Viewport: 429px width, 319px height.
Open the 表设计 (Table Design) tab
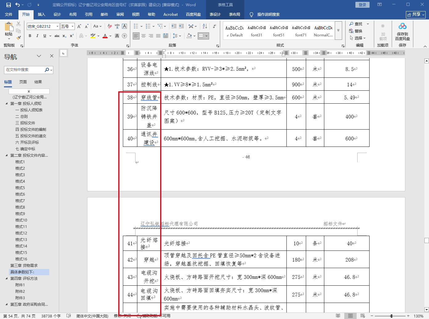pos(215,14)
